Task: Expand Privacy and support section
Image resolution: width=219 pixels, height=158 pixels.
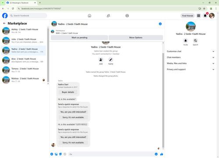Action: pyautogui.click(x=191, y=69)
